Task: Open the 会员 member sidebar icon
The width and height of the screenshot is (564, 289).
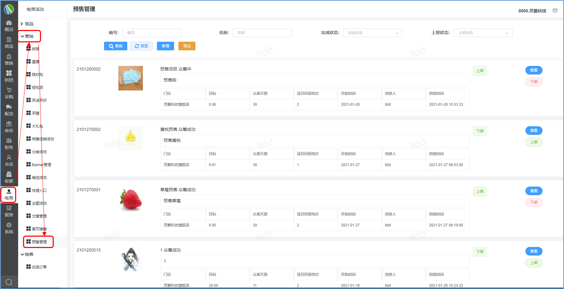Action: tap(9, 161)
